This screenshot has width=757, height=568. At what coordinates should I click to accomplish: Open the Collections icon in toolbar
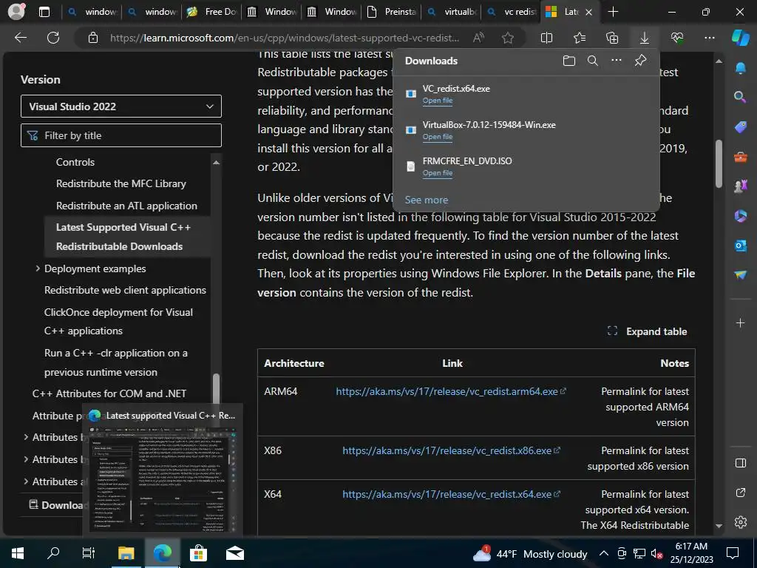pos(611,38)
